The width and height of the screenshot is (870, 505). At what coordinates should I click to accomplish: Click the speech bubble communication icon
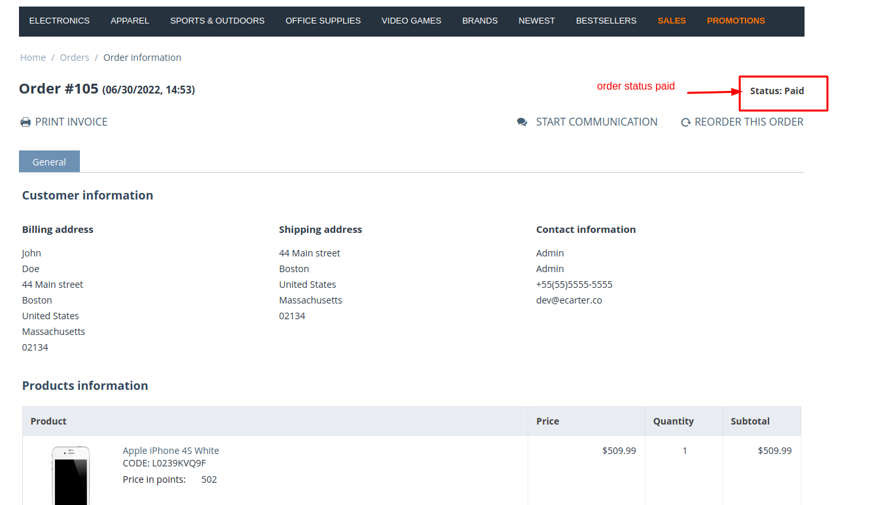(522, 122)
